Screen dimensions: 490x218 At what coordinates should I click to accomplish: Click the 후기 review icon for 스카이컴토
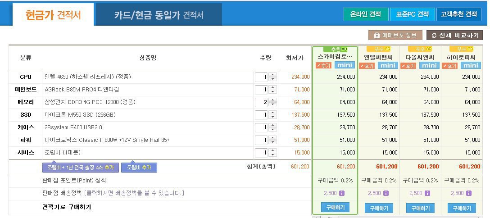click(x=323, y=65)
